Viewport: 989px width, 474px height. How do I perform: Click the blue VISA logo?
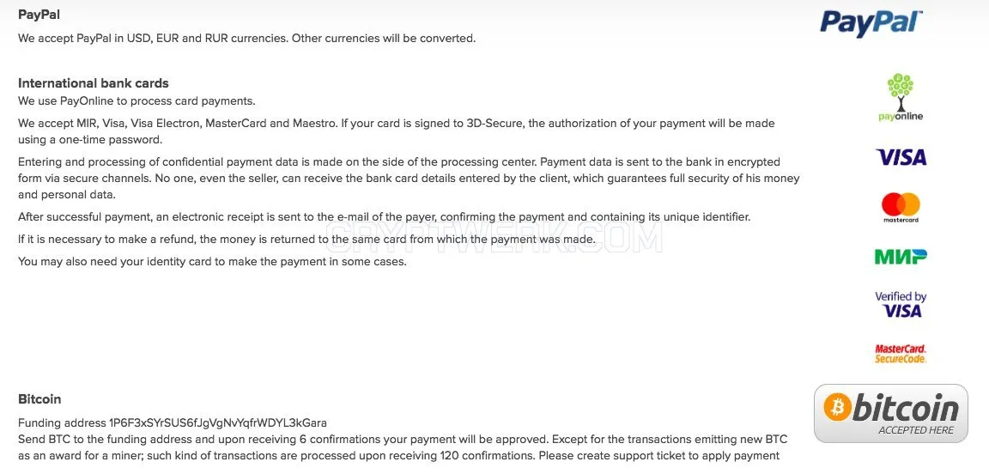tap(901, 157)
